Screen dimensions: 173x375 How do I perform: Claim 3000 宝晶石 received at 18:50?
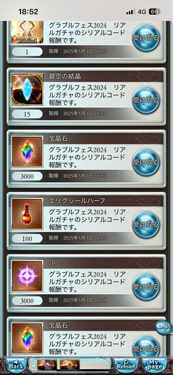[146, 162]
